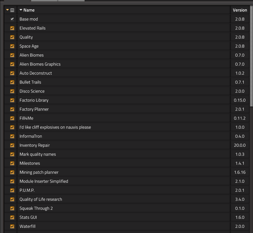Select the Space Age name
253x233 pixels.
point(29,46)
